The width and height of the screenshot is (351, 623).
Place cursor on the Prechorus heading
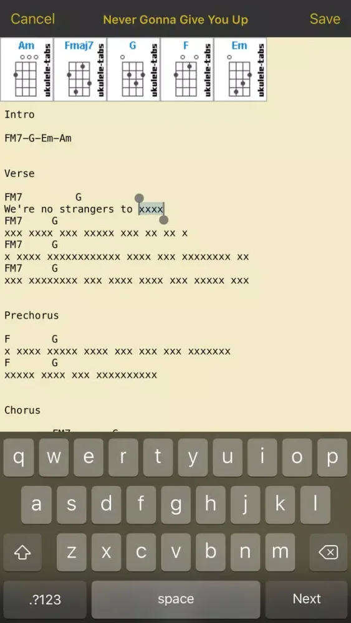click(x=31, y=315)
